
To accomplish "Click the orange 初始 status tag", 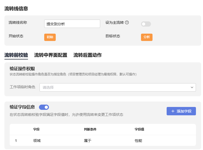I will tap(50, 37).
